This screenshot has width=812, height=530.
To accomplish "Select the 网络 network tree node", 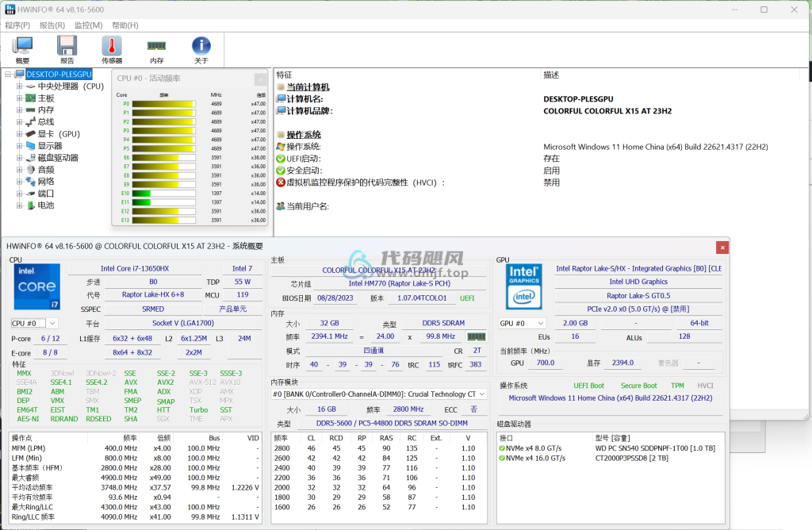I will click(x=45, y=182).
